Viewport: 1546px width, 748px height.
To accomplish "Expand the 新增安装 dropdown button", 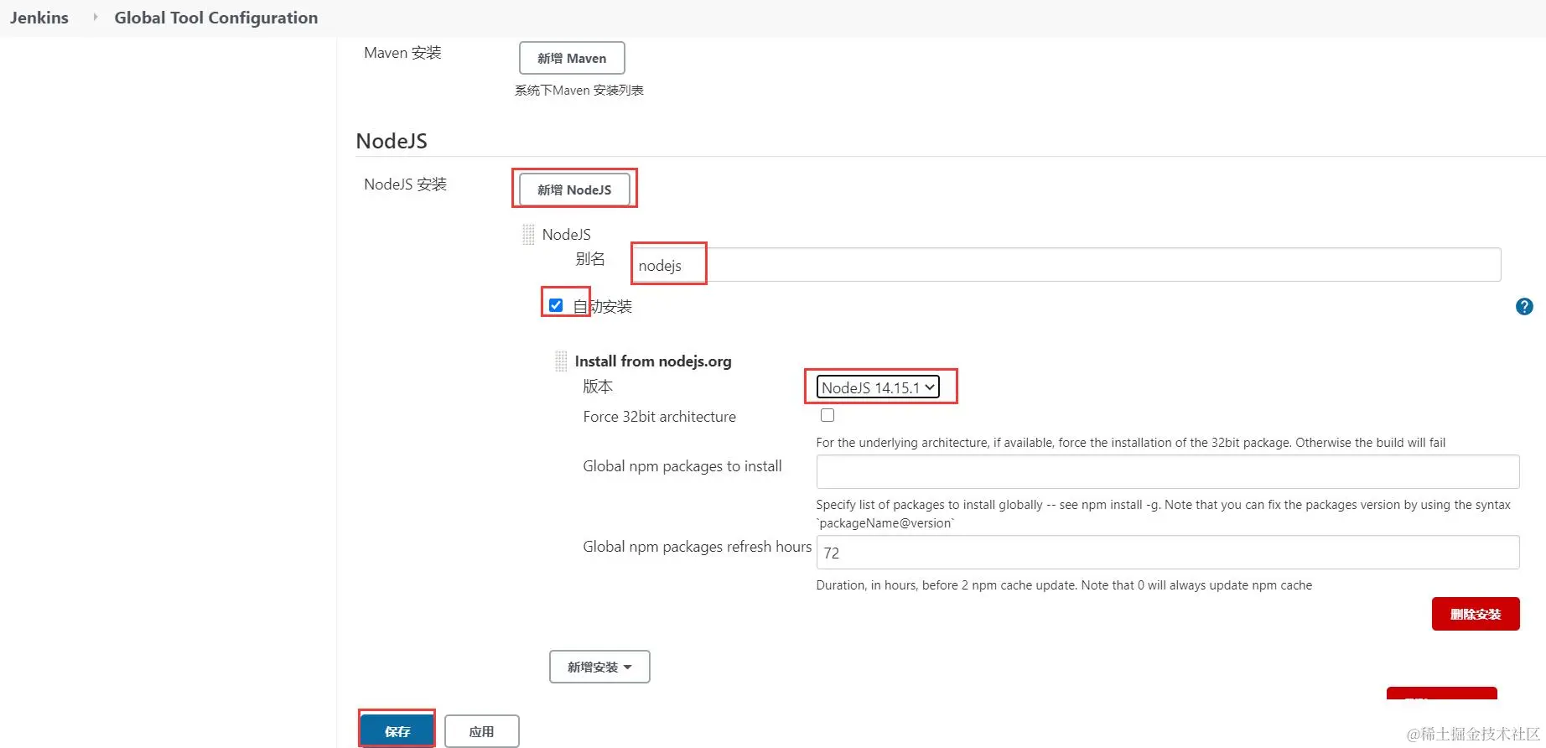I will [599, 667].
